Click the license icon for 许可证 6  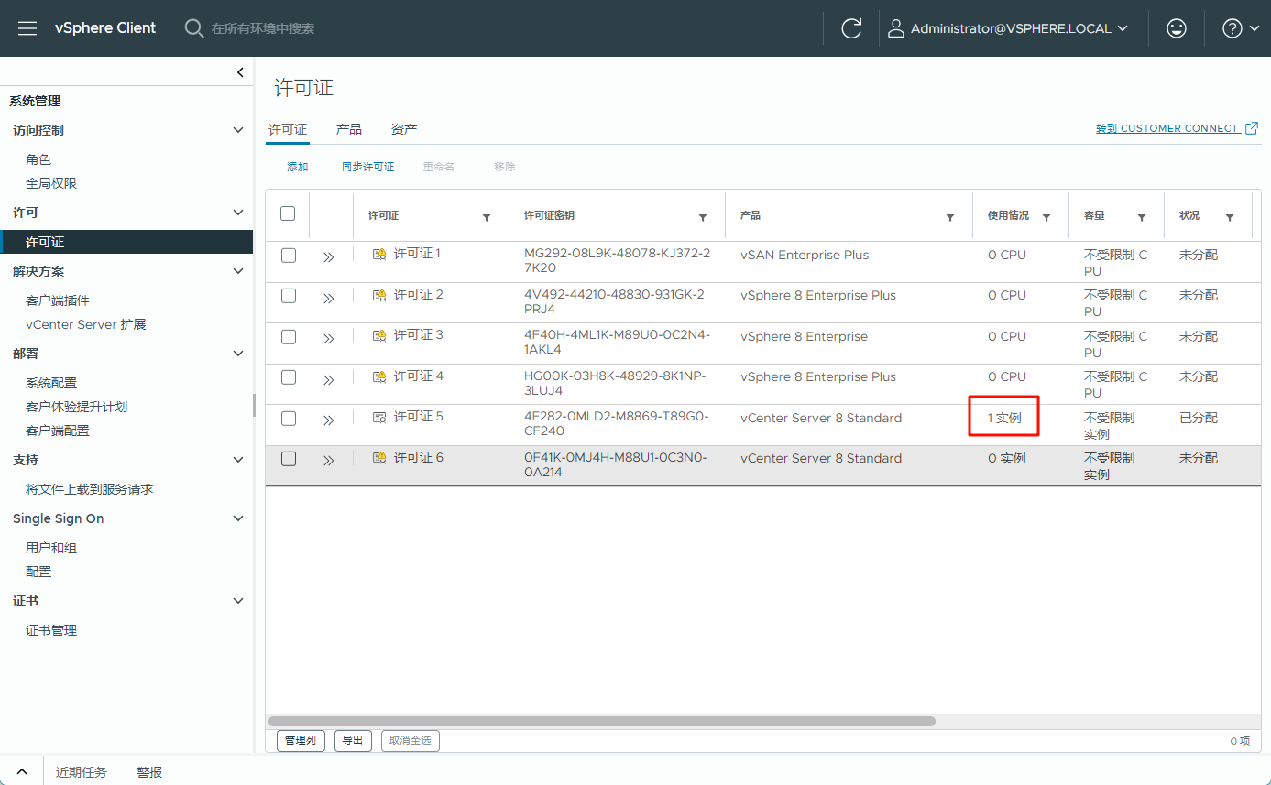click(x=379, y=457)
